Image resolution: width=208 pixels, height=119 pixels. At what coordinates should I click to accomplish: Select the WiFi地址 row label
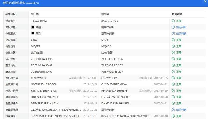10,59
